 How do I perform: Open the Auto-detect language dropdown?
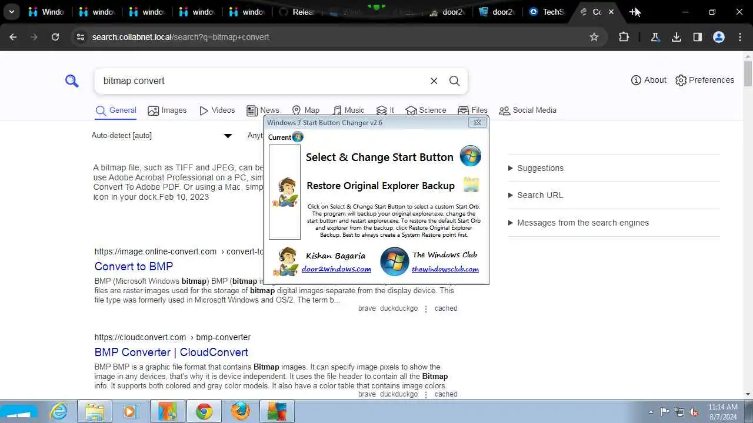click(162, 136)
